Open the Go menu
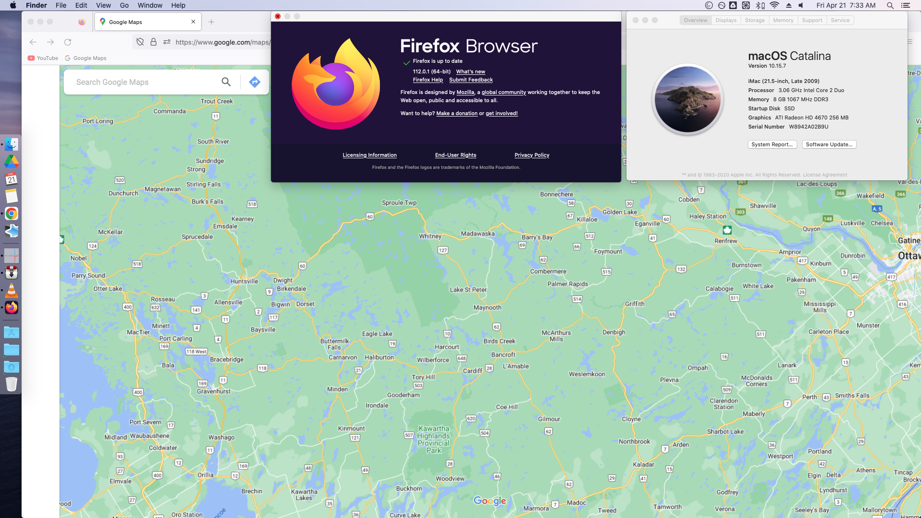This screenshot has height=518, width=921. pyautogui.click(x=124, y=5)
